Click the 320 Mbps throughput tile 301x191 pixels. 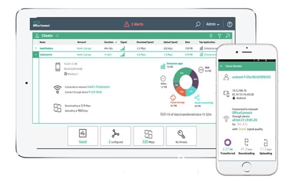[148, 136]
